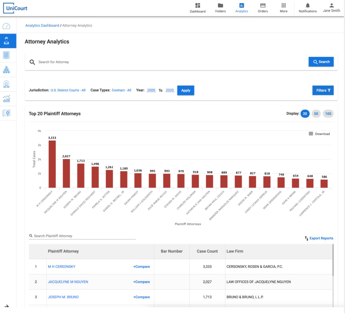The width and height of the screenshot is (345, 317).
Task: Click the UniCourt logo
Action: tap(15, 8)
